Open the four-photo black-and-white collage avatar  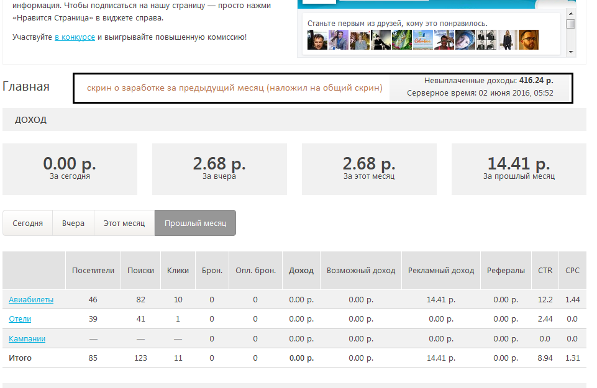pos(486,40)
